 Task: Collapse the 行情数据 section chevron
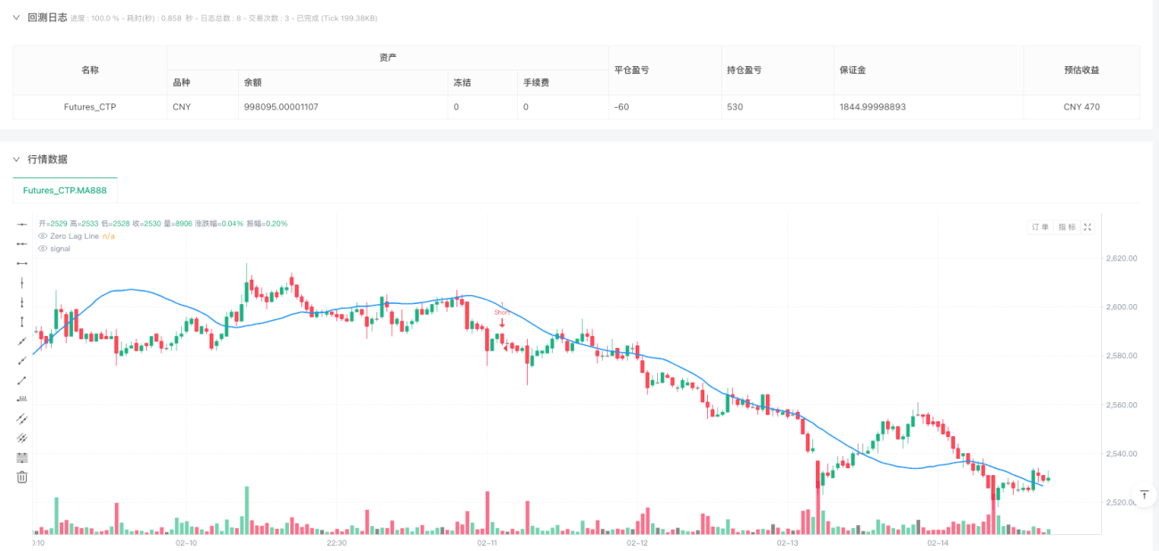15,159
